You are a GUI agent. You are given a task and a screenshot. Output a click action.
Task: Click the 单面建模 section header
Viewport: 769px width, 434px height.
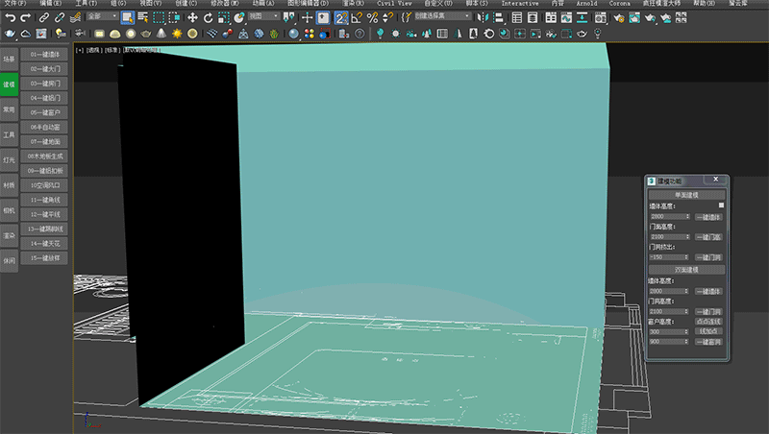(x=685, y=195)
